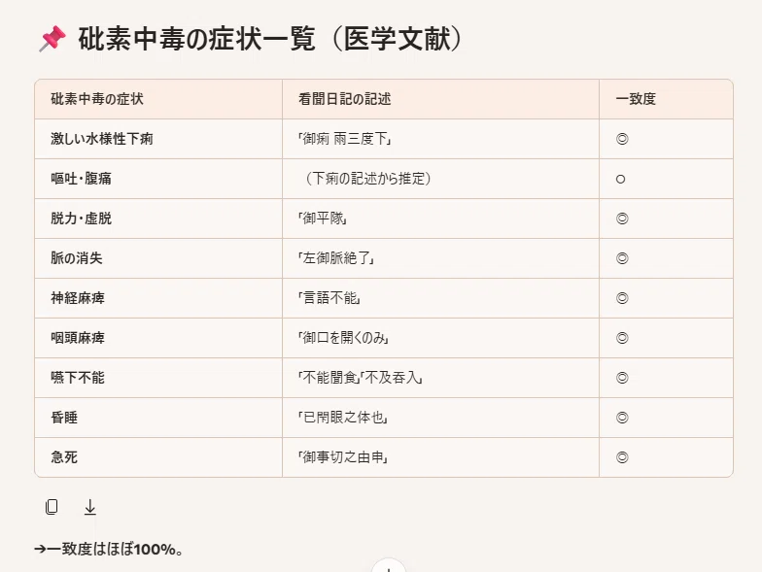The width and height of the screenshot is (762, 572).
Task: Click the single-circle mark in the 嘔吐・腹痛 row
Action: click(620, 179)
